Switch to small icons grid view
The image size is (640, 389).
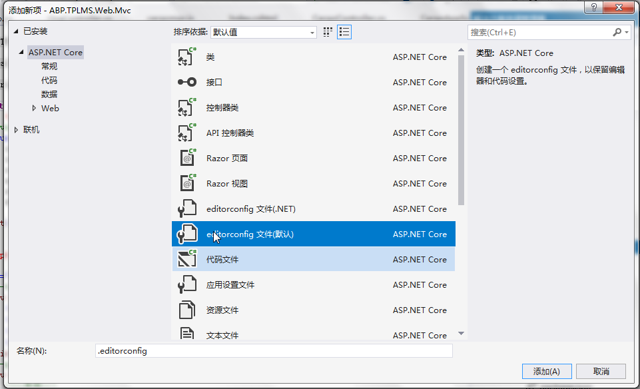pos(328,32)
